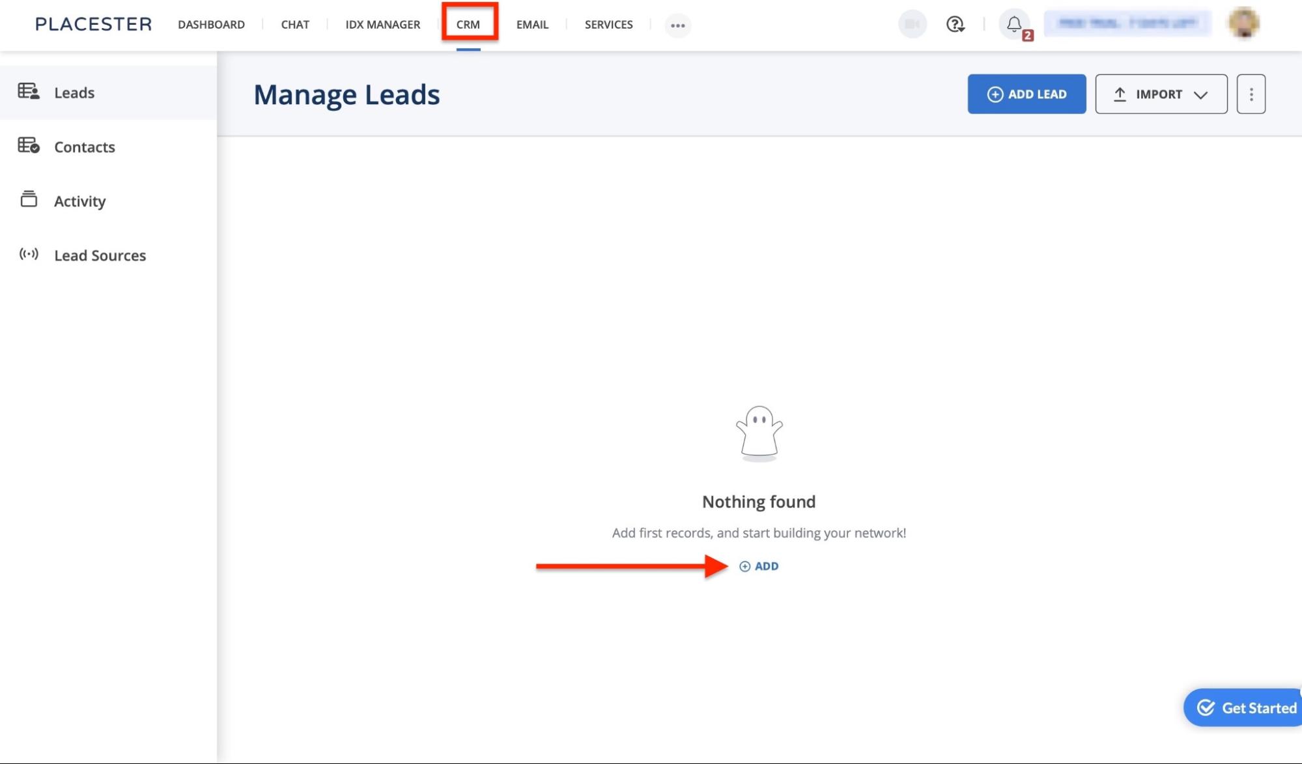Open Lead Sources in the sidebar
1302x764 pixels.
coord(100,255)
